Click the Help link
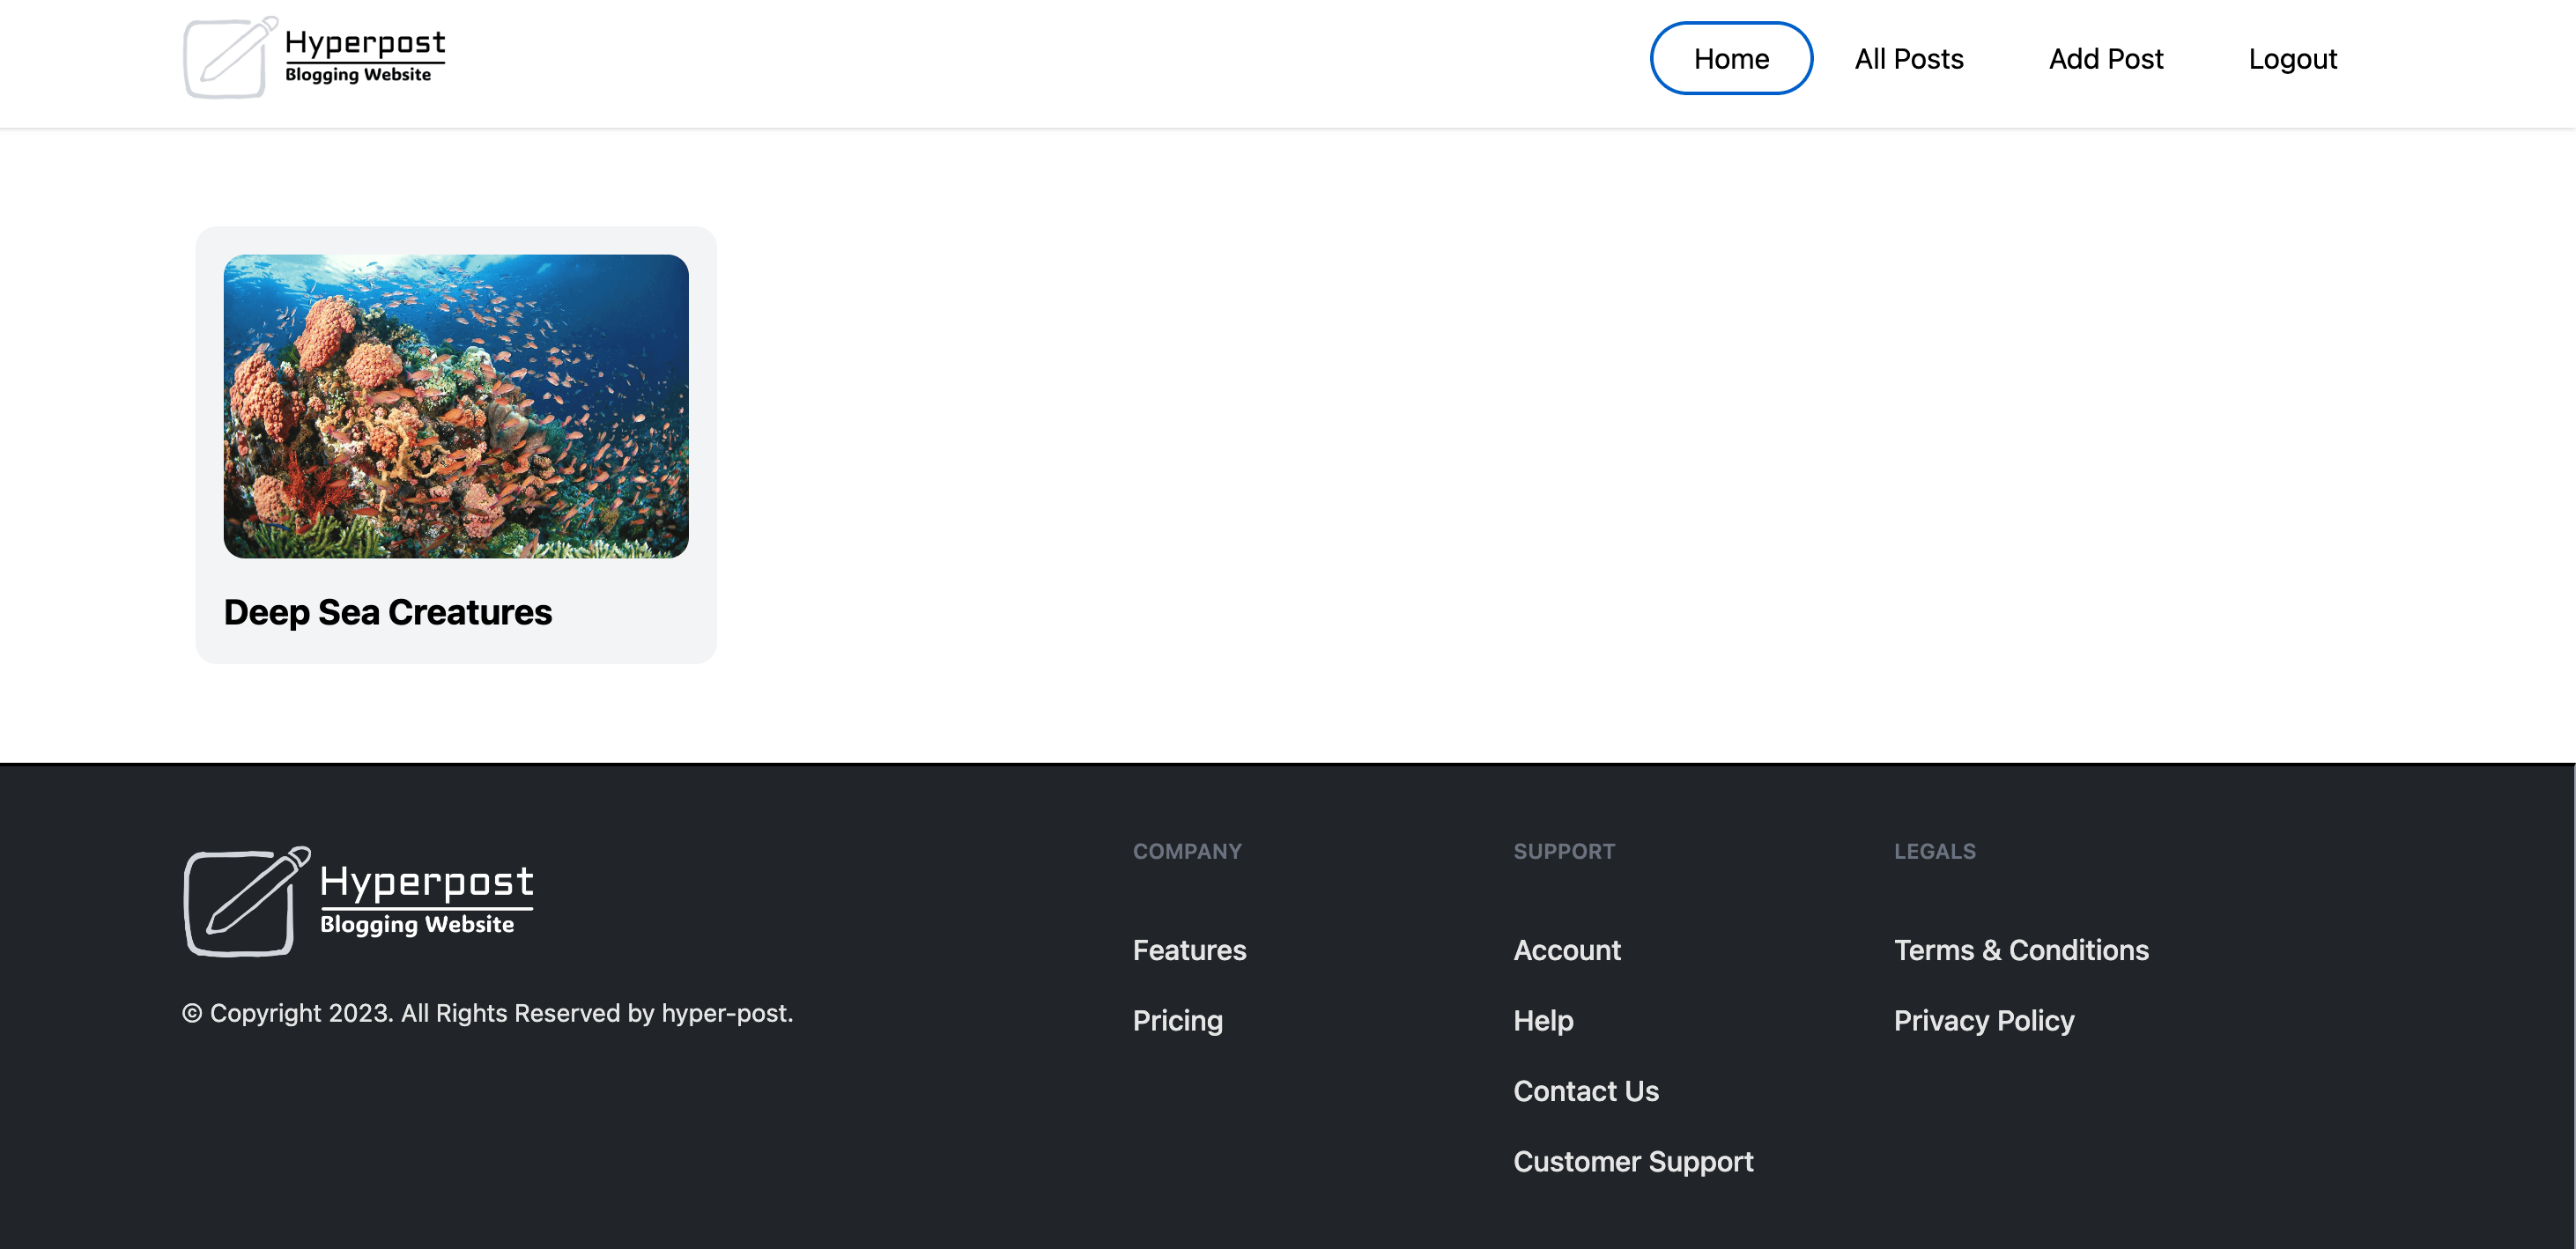This screenshot has height=1249, width=2576. (1543, 1020)
